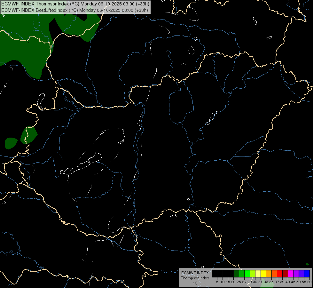313x288 pixels.
Task: Click the legend tick label 10
Action: coord(223,282)
